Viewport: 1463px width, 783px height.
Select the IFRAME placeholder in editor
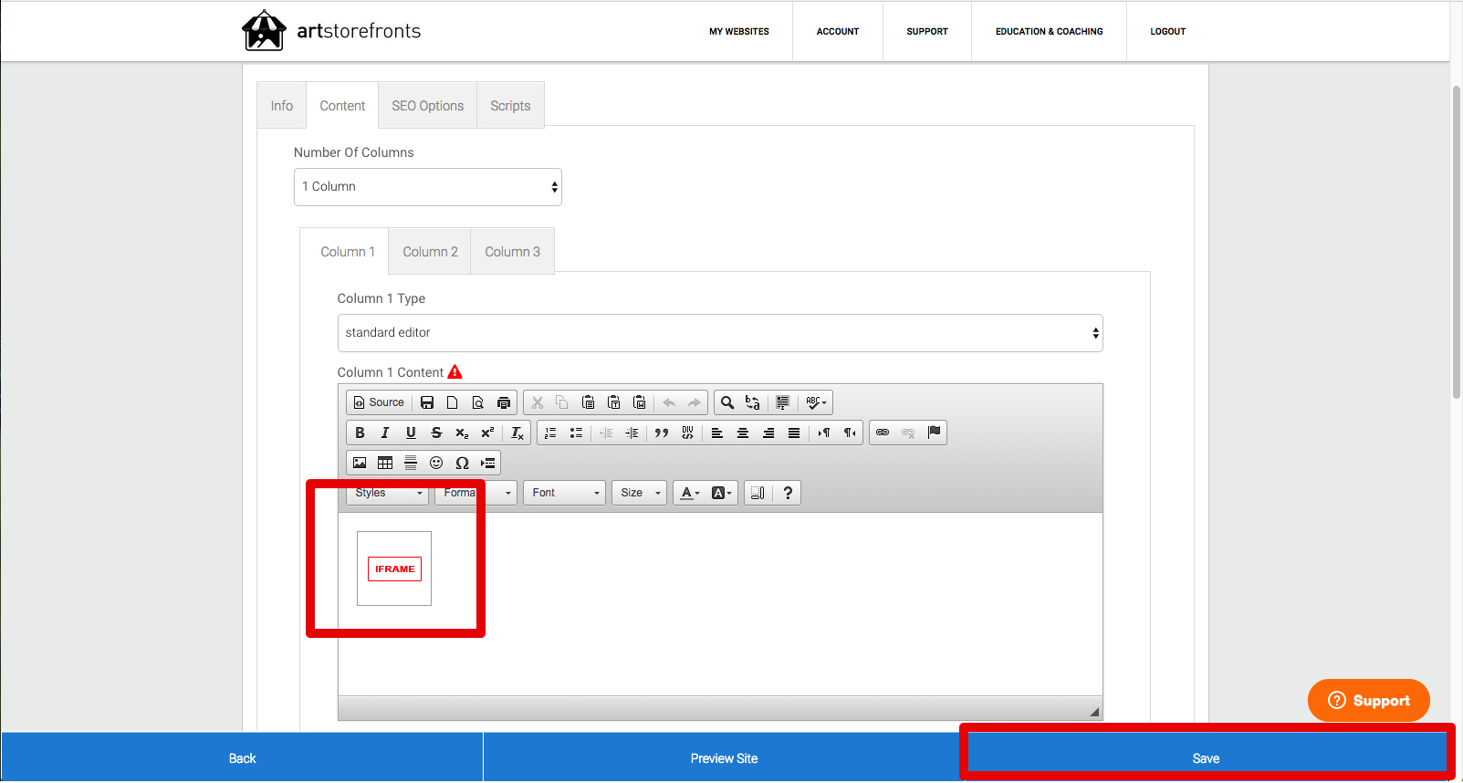pyautogui.click(x=394, y=569)
